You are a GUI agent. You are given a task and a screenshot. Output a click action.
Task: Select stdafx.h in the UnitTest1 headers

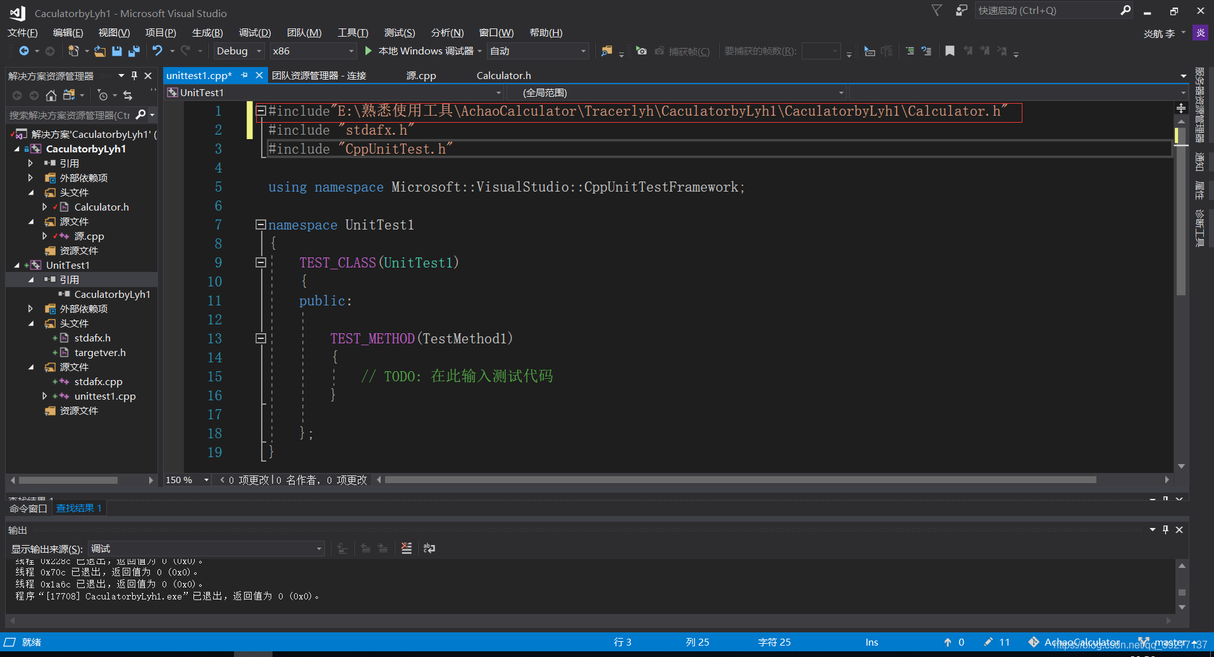coord(92,338)
